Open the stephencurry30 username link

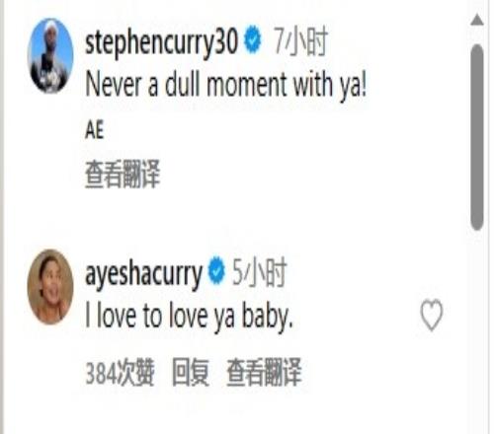161,42
